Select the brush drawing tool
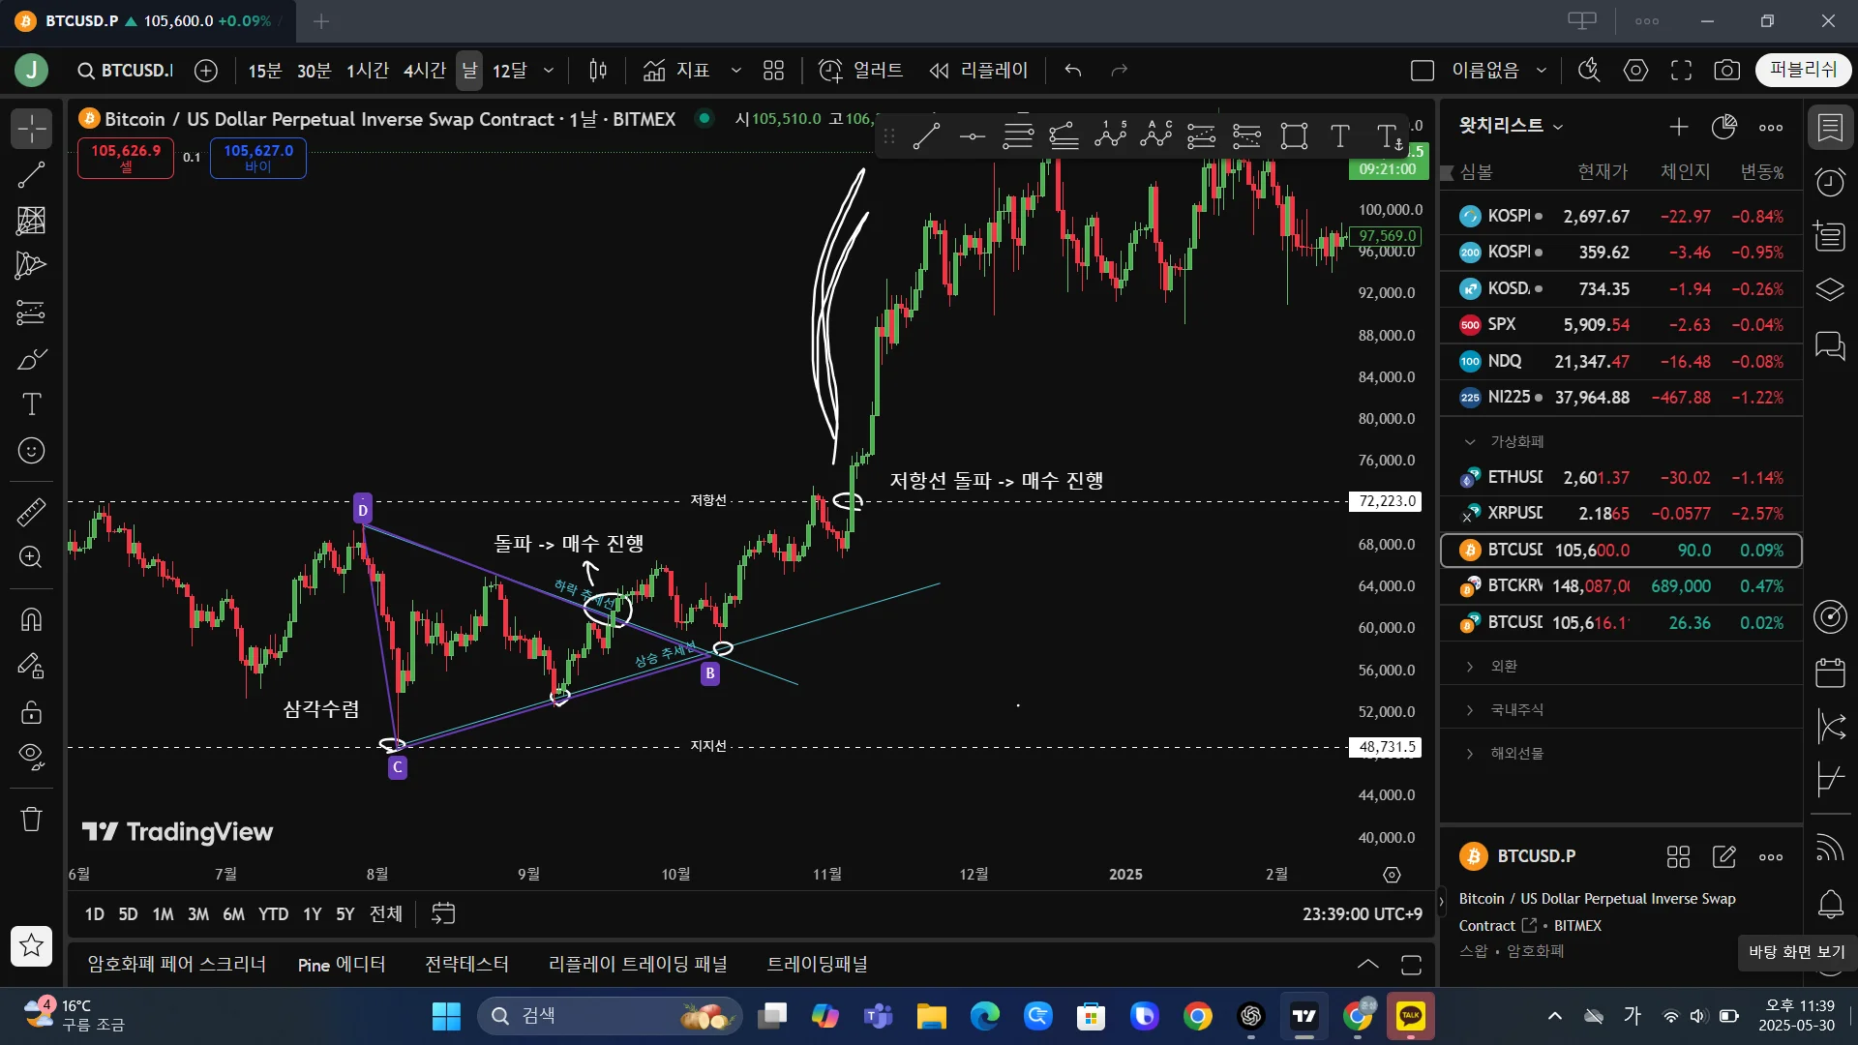This screenshot has width=1858, height=1045. coord(31,359)
